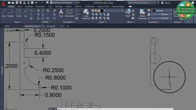196x110 pixels.
Task: Open the Start file tab
Action: 7,26
